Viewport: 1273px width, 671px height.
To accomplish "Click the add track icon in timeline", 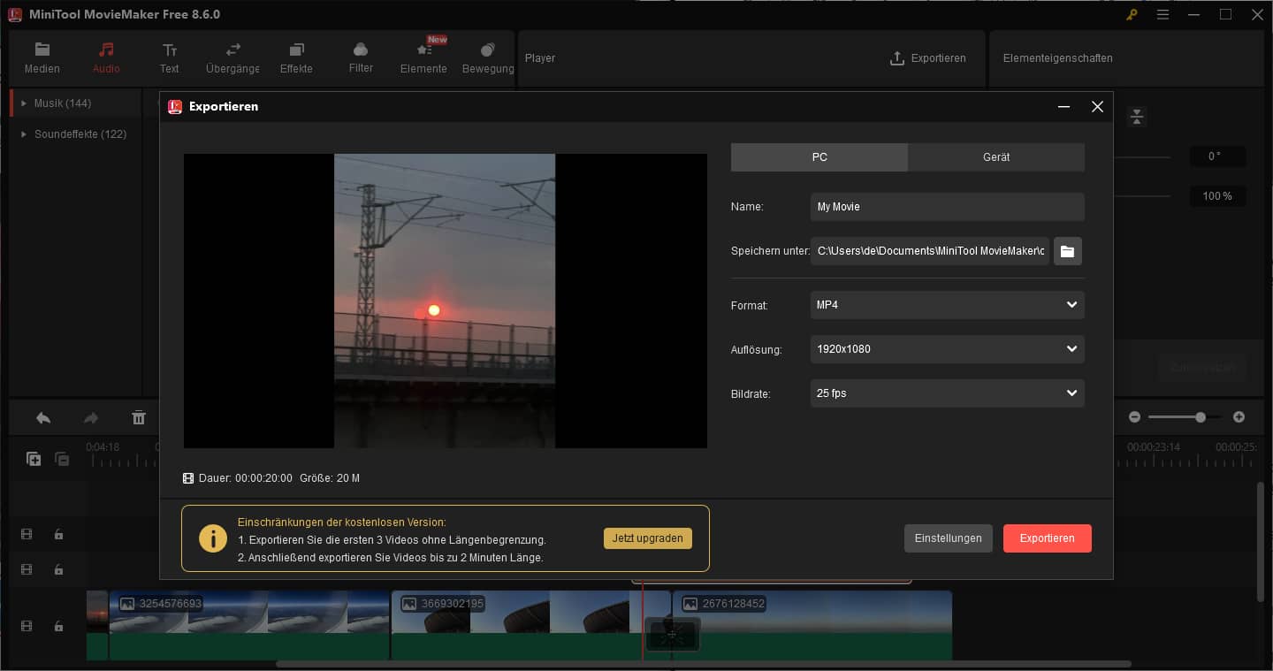I will click(x=34, y=459).
